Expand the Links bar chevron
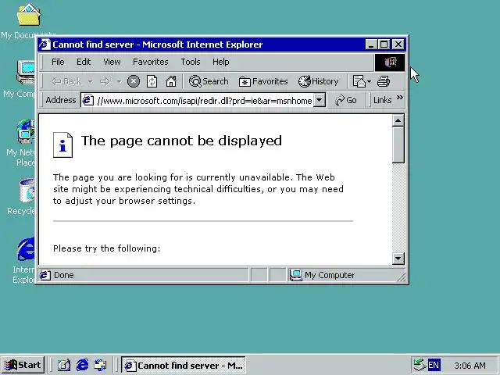The width and height of the screenshot is (500, 375). pyautogui.click(x=400, y=97)
